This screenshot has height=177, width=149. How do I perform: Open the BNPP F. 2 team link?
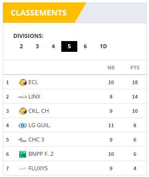[x=41, y=154]
